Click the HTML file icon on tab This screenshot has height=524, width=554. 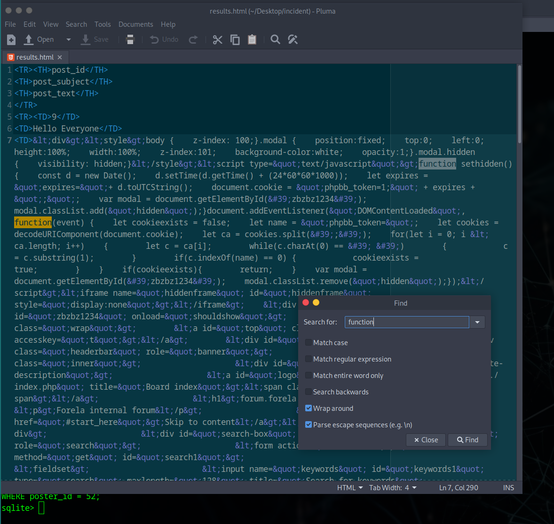pyautogui.click(x=11, y=57)
